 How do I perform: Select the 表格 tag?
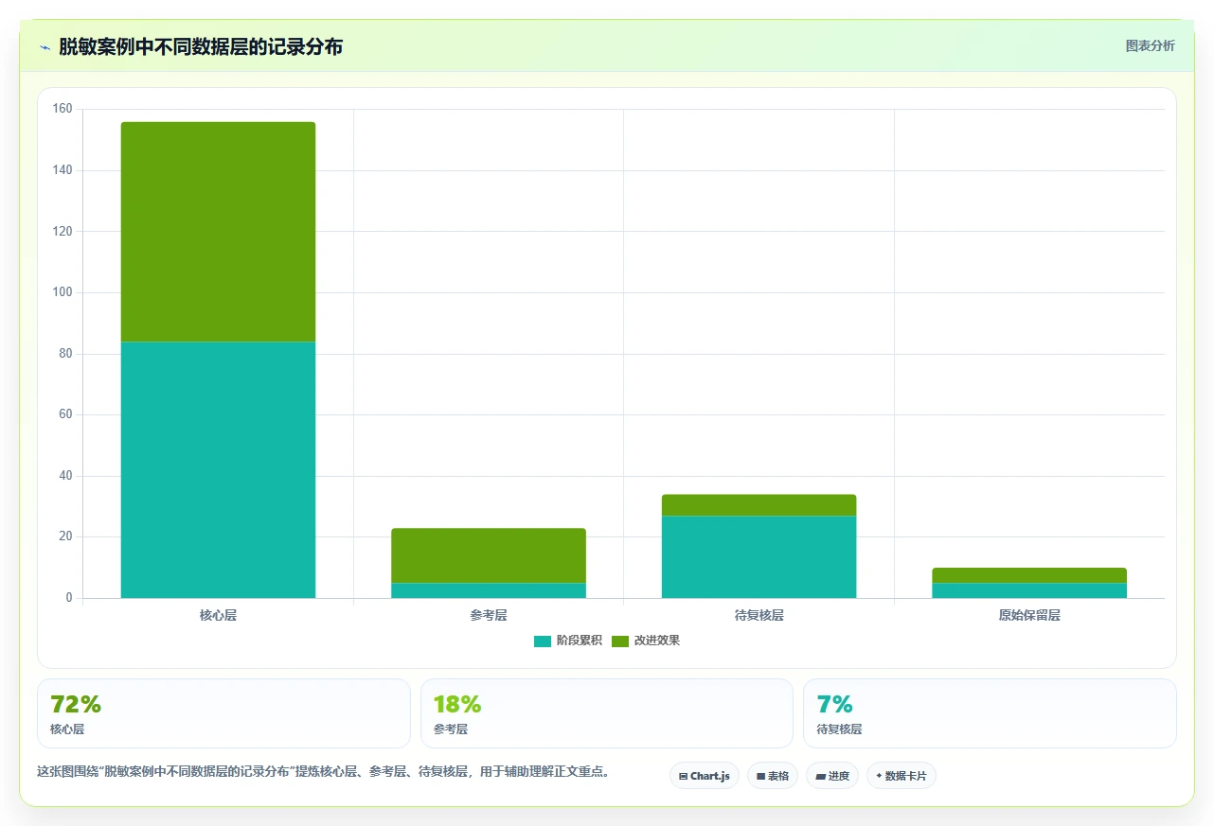(773, 776)
